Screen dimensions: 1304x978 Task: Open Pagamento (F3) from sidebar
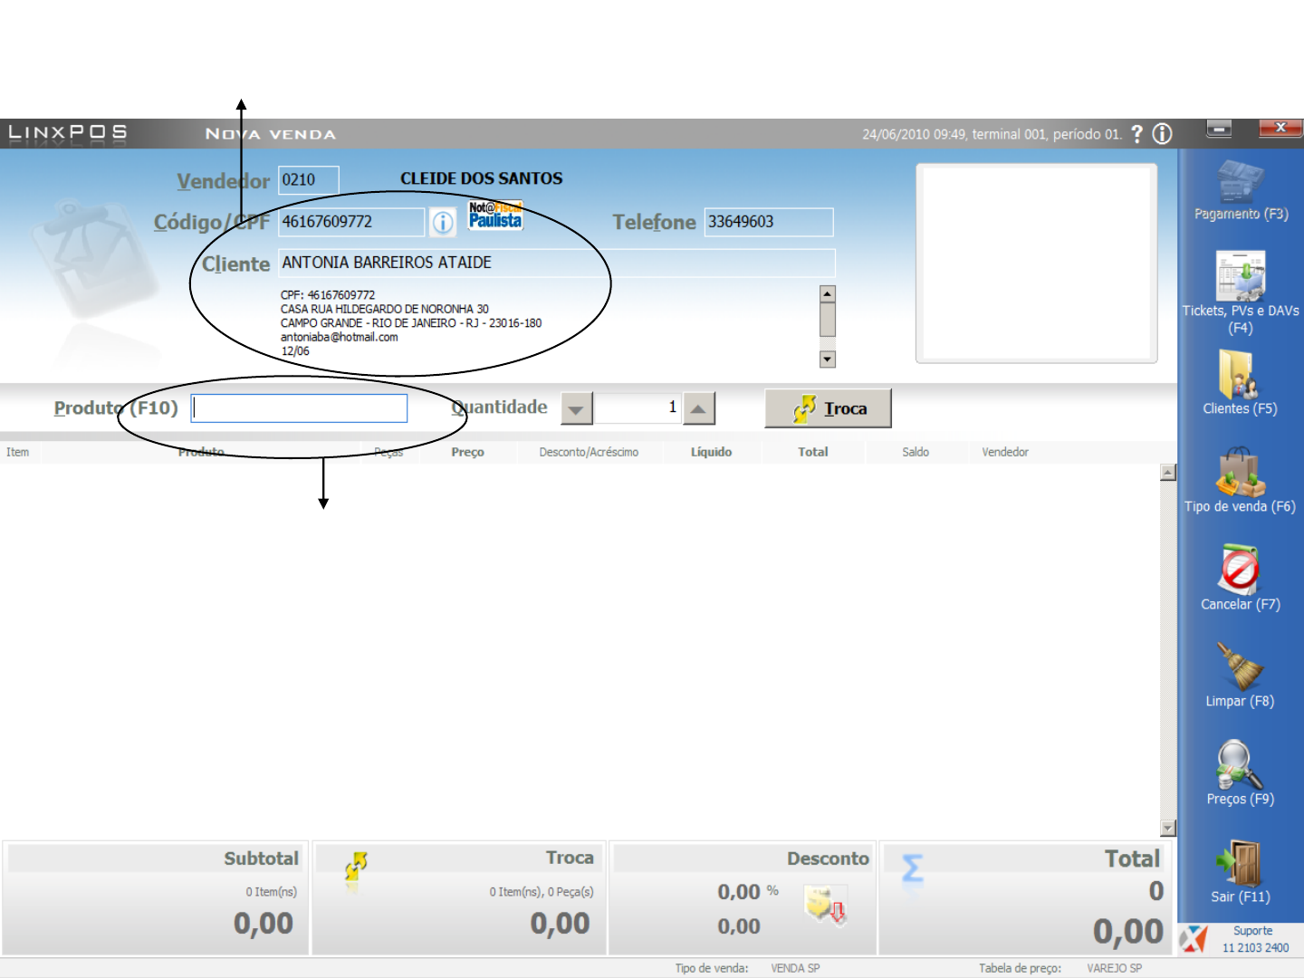click(1241, 190)
